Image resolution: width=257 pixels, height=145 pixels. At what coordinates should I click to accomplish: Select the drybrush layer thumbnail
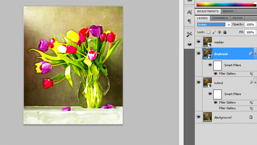208,54
